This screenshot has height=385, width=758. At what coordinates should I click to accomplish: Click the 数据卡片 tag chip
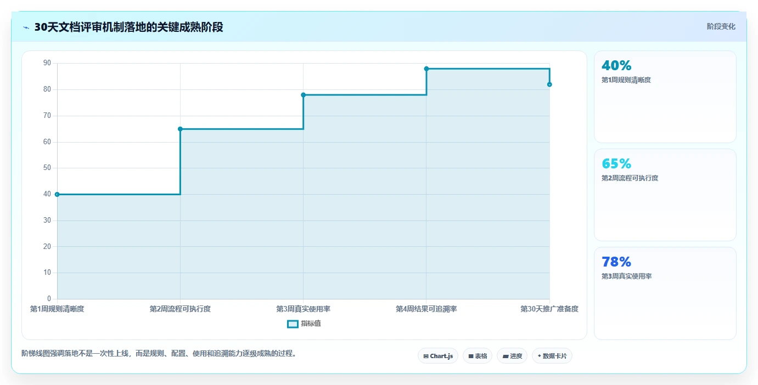click(x=552, y=356)
